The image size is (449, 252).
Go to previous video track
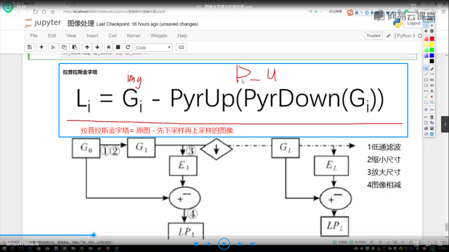pos(208,244)
